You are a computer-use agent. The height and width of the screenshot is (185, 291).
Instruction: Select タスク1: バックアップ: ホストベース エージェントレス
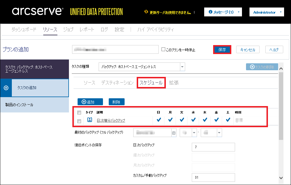click(35, 69)
